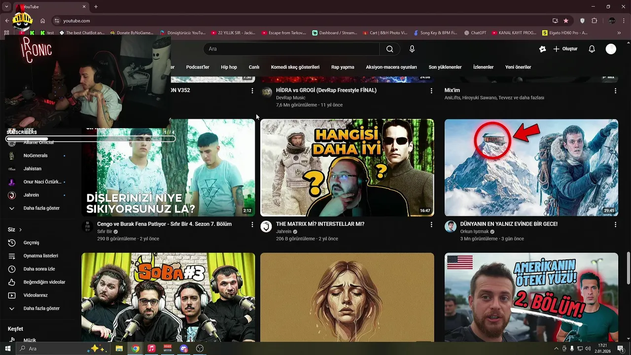The height and width of the screenshot is (355, 631).
Task: Go to browser home icon
Action: coord(43,21)
